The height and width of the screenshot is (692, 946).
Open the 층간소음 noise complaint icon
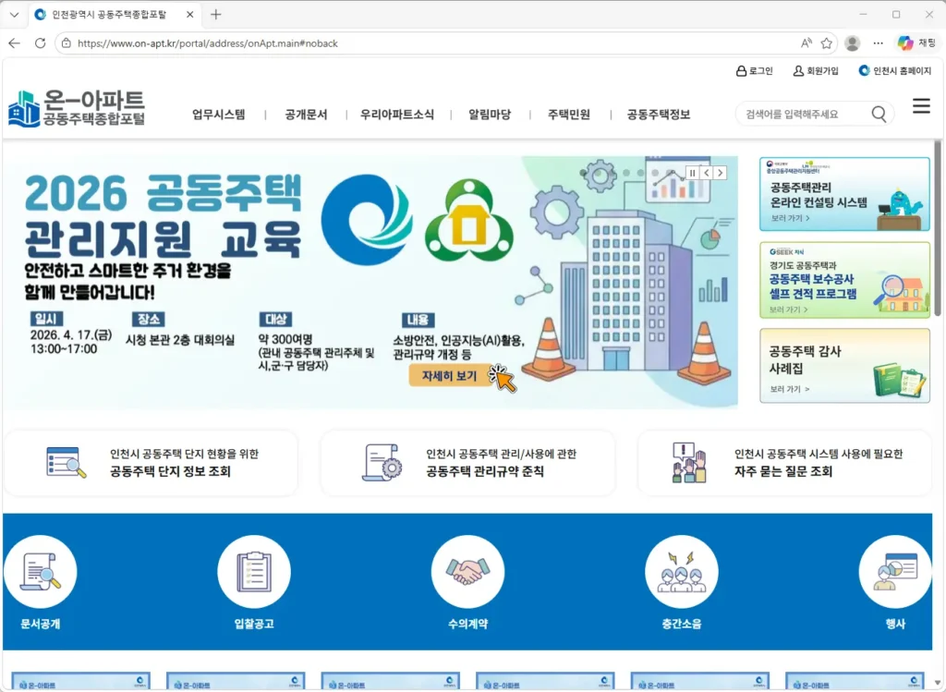pos(681,569)
